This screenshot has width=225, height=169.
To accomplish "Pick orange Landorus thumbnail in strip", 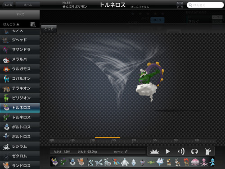I will (81, 162).
